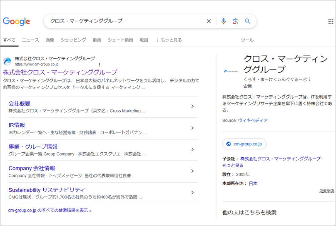
Task: Expand the chevron next to Sustainability サステナビリティ
Action: click(192, 192)
